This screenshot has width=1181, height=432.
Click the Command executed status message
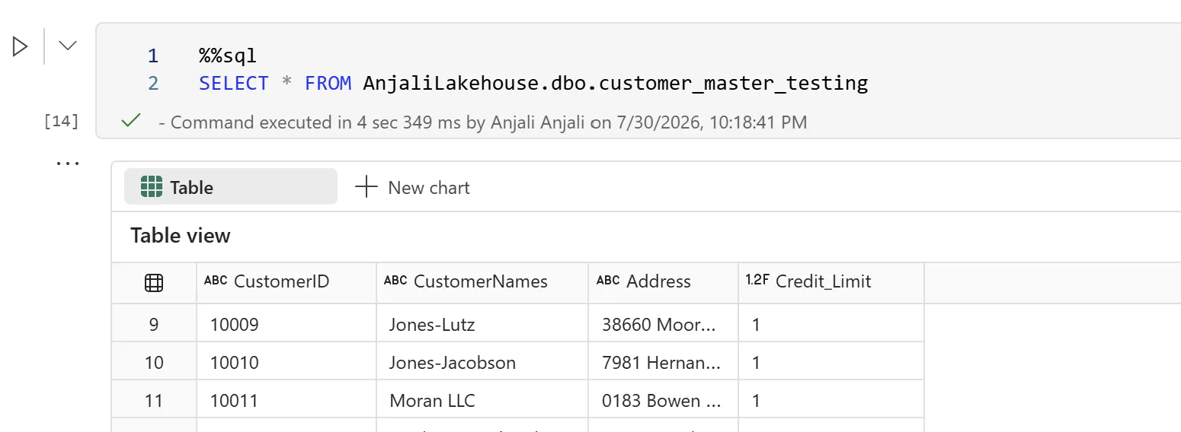click(x=482, y=122)
